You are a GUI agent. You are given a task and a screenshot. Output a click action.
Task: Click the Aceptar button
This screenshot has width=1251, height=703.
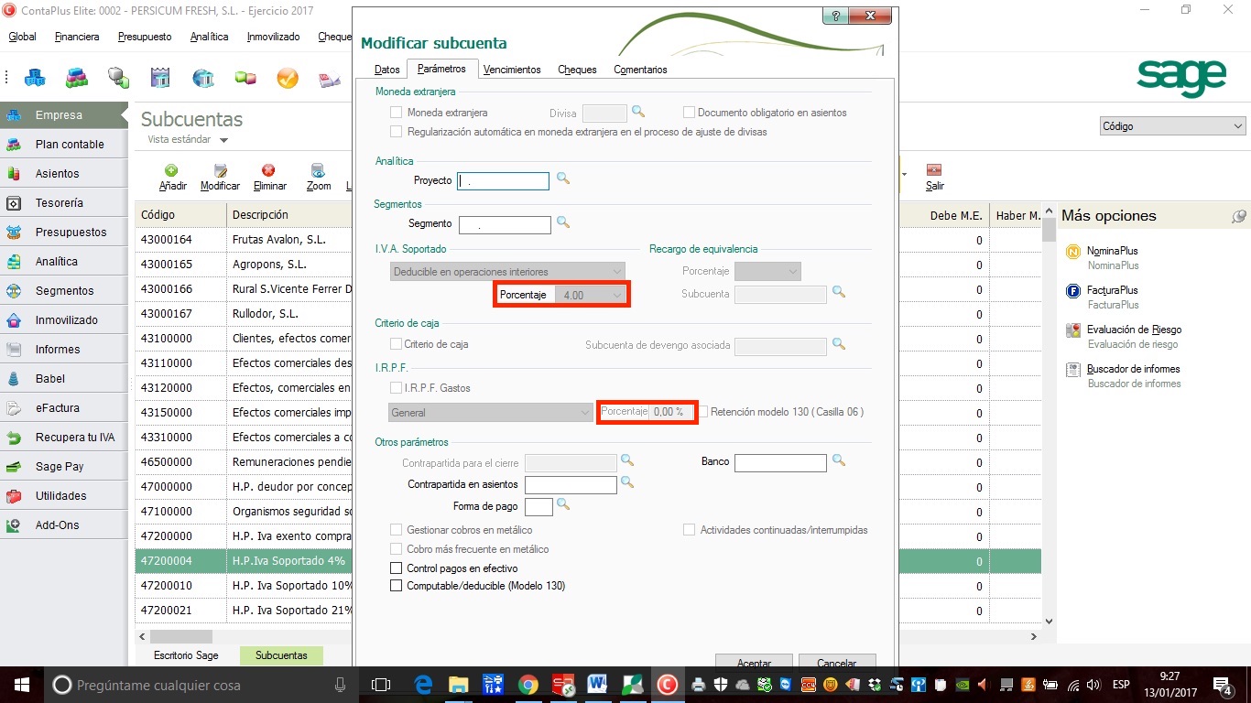click(754, 663)
